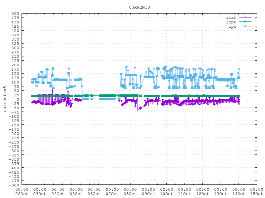Select the ipl legend label
The image size is (265, 198).
(x=233, y=26)
